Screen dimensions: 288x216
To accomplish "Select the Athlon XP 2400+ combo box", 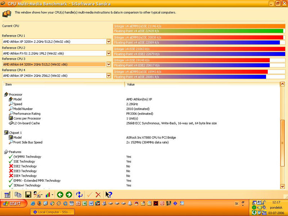I will [57, 76].
